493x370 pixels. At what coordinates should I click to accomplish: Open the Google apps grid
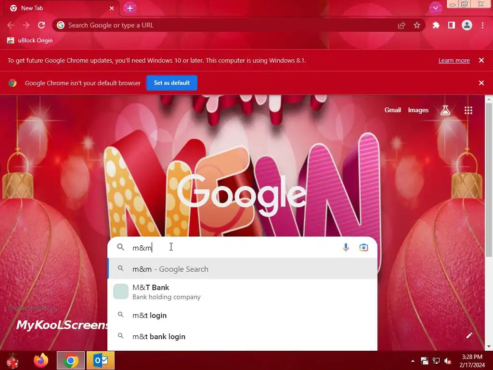coord(468,110)
